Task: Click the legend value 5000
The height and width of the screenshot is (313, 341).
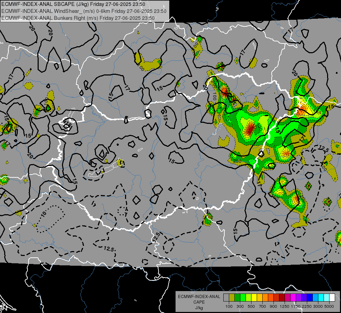Action: (329, 306)
